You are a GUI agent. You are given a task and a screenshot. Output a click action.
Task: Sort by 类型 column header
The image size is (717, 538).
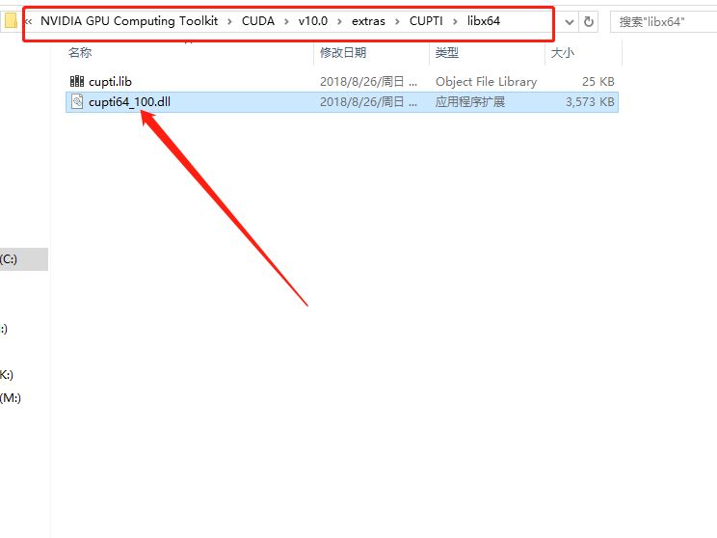pyautogui.click(x=446, y=53)
